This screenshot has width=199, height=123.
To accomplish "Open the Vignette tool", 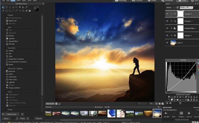I will click(x=11, y=38).
